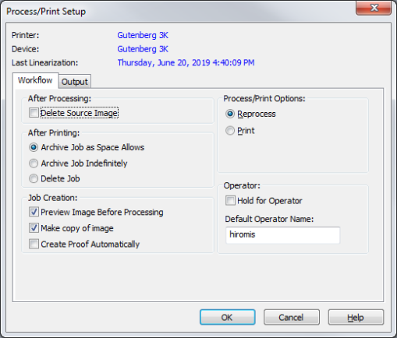The width and height of the screenshot is (397, 338).
Task: Click the Device value Gutenberg 3K
Action: [143, 49]
